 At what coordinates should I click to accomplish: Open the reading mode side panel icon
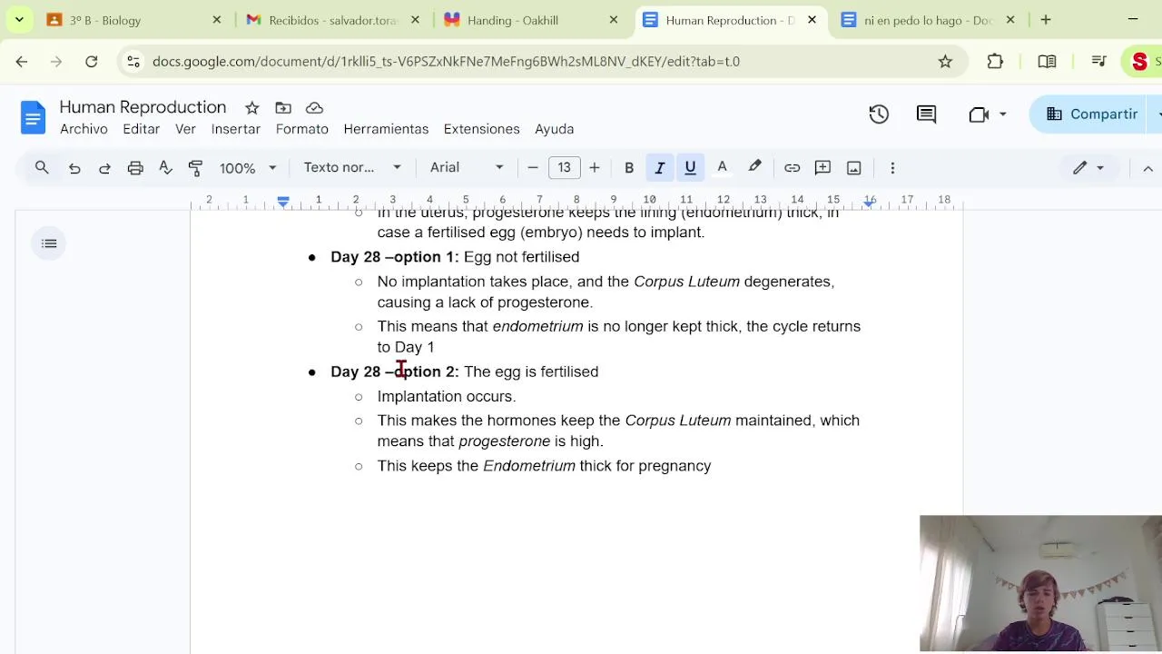[x=1047, y=62]
